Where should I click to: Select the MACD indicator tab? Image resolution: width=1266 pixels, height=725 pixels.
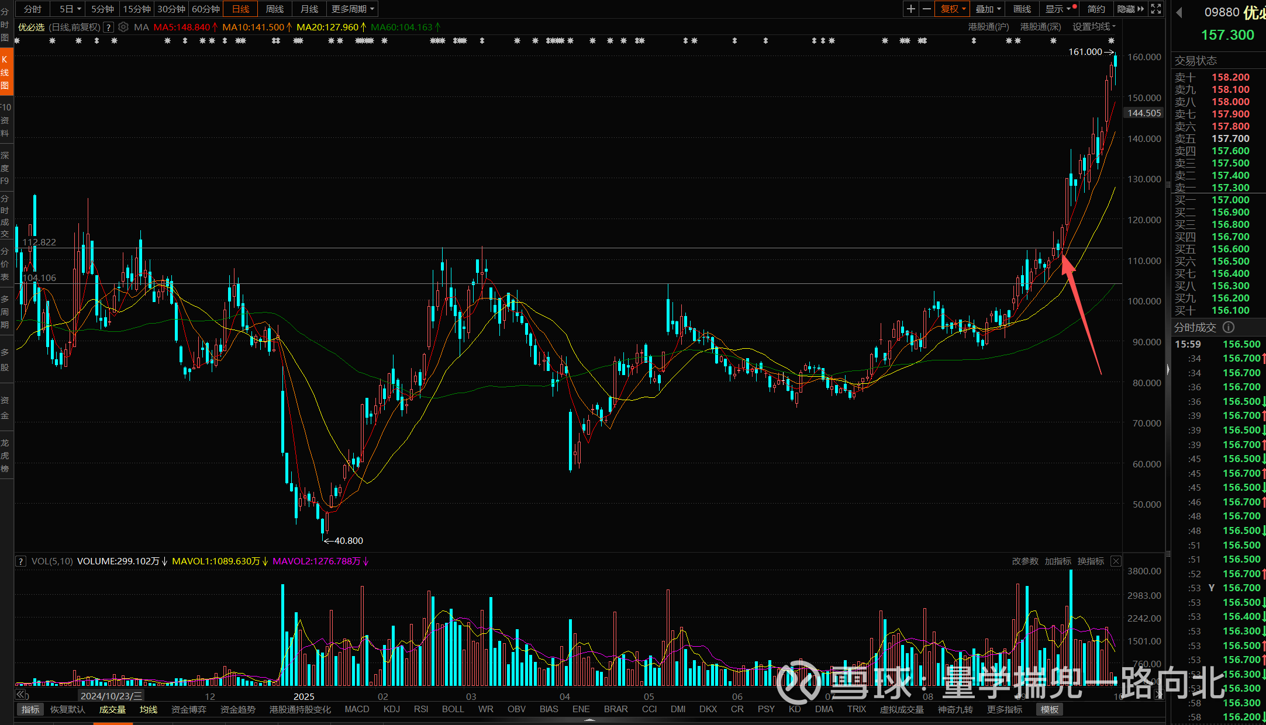pos(357,709)
